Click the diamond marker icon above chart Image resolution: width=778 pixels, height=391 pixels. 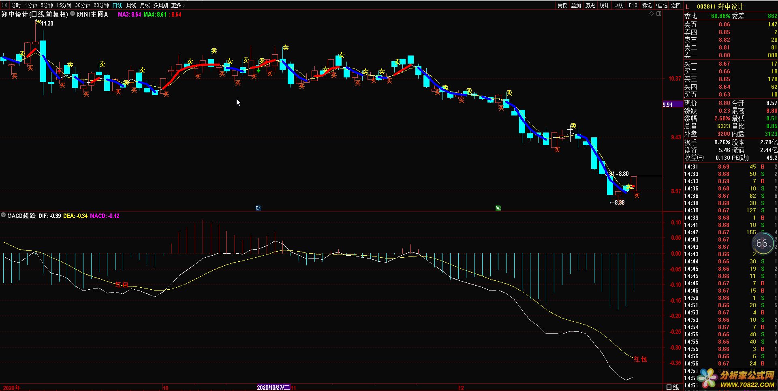click(652, 14)
